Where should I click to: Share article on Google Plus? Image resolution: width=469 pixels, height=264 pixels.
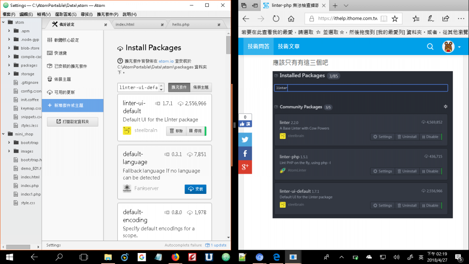[245, 167]
